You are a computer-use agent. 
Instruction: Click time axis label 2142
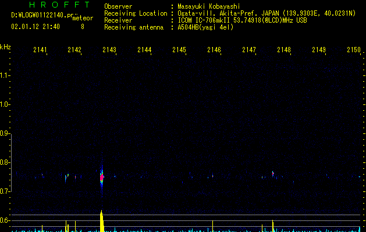[74, 50]
